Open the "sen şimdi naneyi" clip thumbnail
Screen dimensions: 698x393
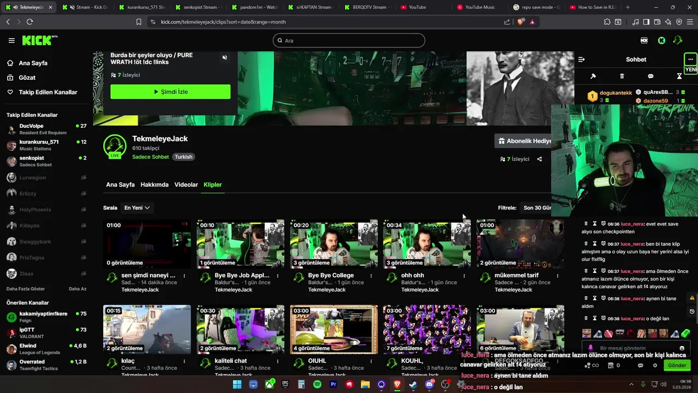(147, 244)
